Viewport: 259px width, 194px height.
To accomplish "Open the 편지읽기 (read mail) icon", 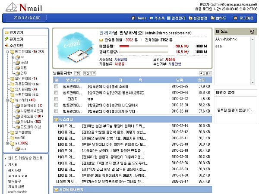I will tap(6, 32).
